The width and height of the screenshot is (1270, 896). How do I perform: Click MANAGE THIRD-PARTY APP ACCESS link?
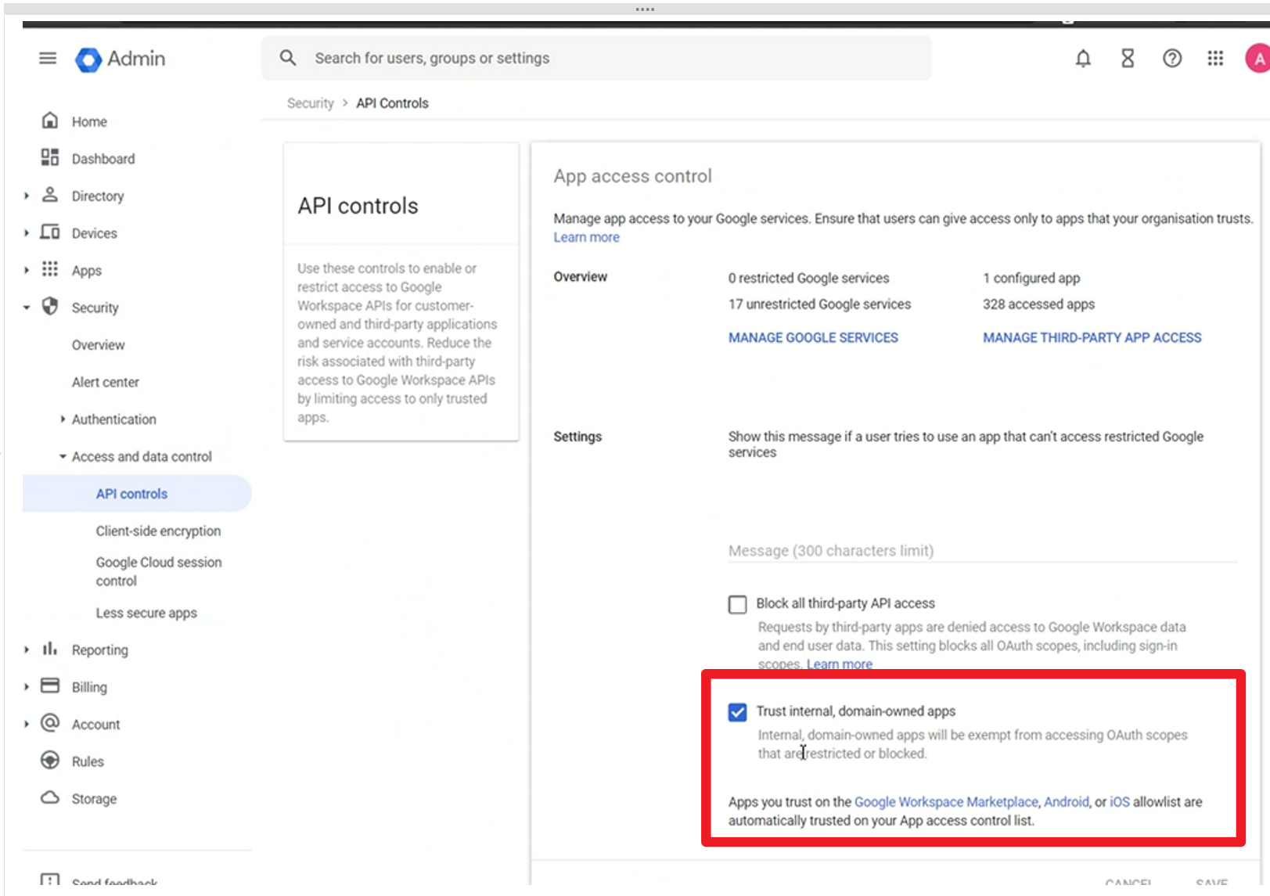coord(1092,338)
